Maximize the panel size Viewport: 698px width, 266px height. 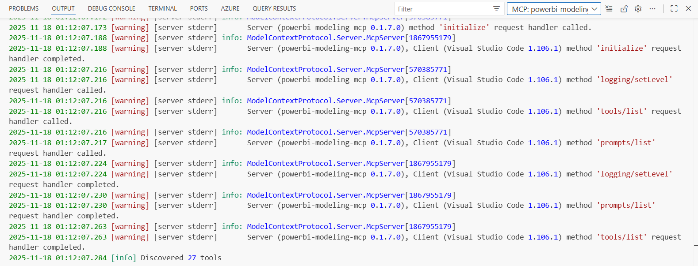674,8
